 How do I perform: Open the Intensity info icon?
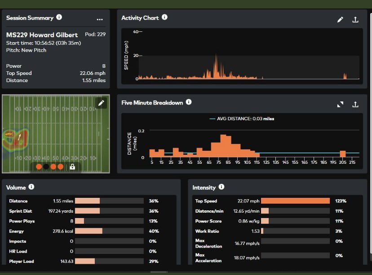221,187
